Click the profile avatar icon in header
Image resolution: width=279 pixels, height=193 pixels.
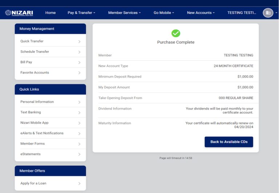coord(268,13)
